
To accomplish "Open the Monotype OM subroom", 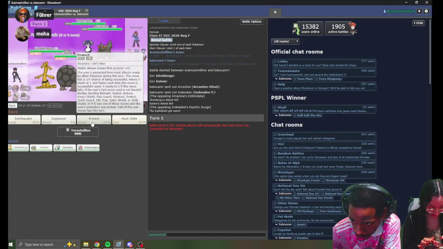I will point(334,181).
